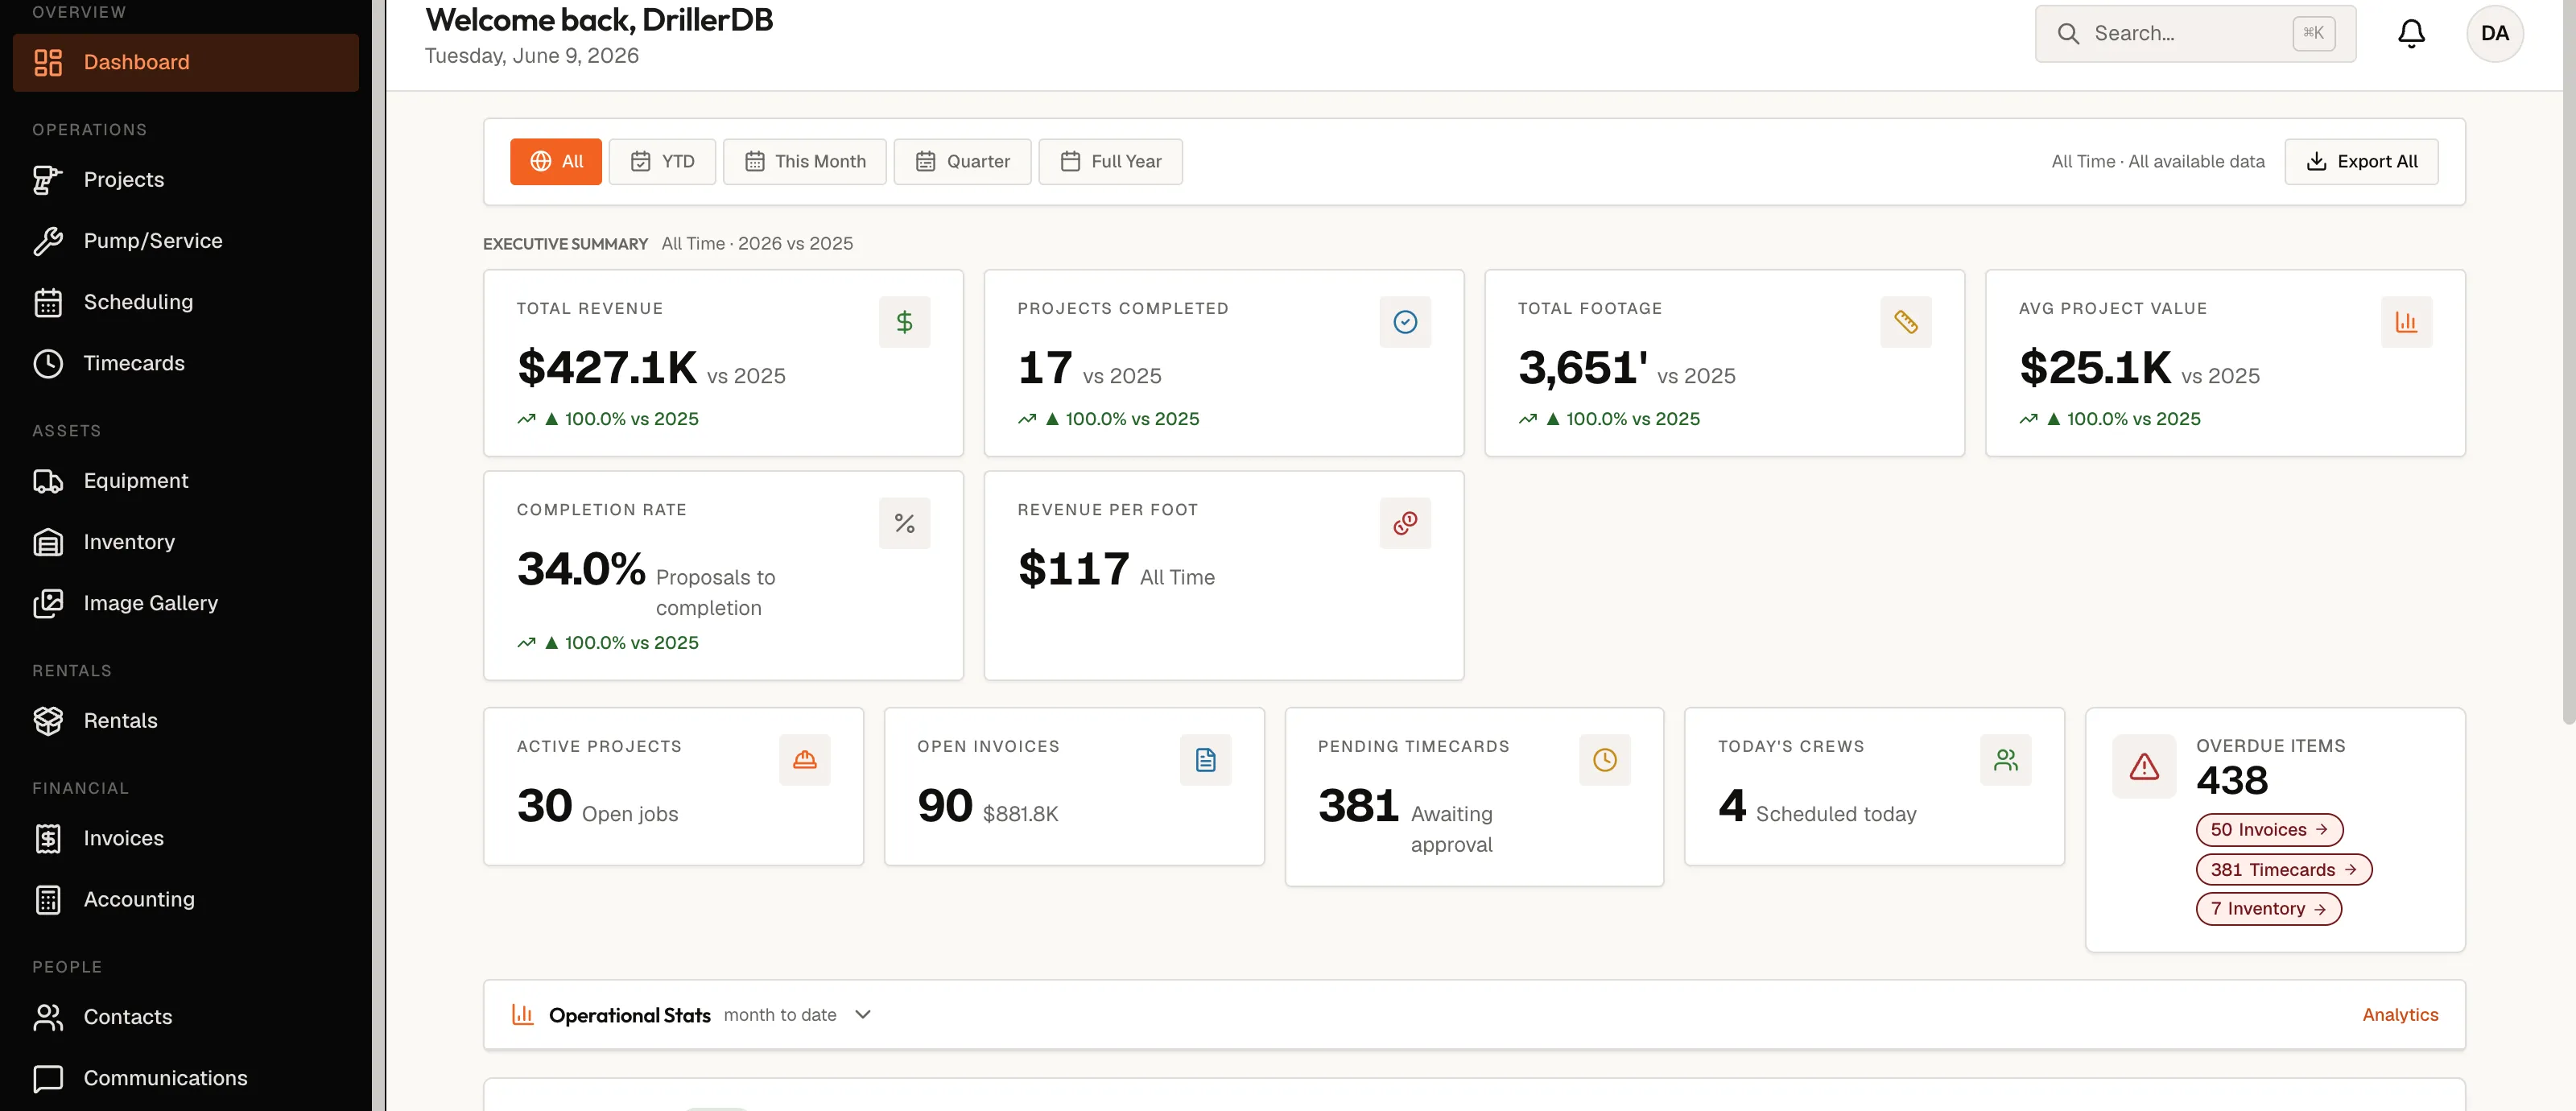
Task: Click the coins icon on Revenue Per Foot card
Action: [1405, 523]
